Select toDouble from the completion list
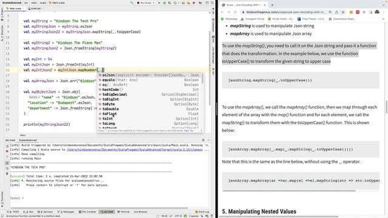 click(x=149, y=109)
